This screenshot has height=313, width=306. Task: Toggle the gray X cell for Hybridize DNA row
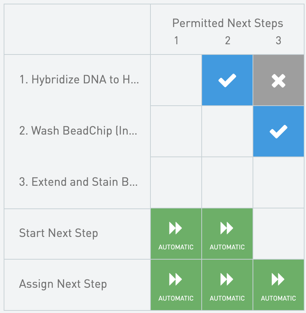pos(278,80)
